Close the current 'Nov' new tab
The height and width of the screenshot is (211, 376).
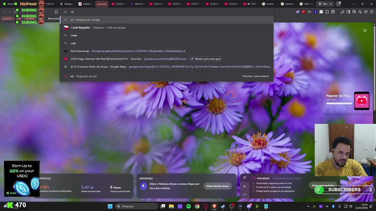(331, 4)
